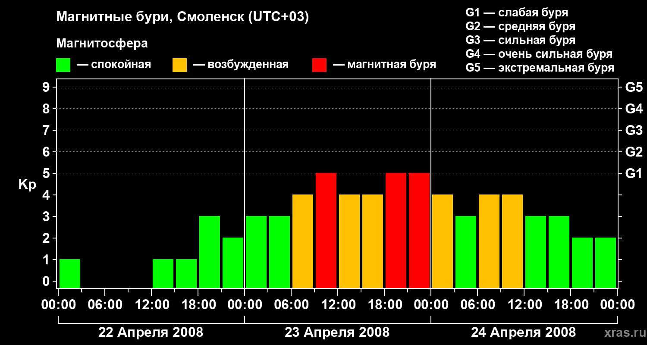Select the last green bar on 24 April
This screenshot has height=345, width=647.
606,263
